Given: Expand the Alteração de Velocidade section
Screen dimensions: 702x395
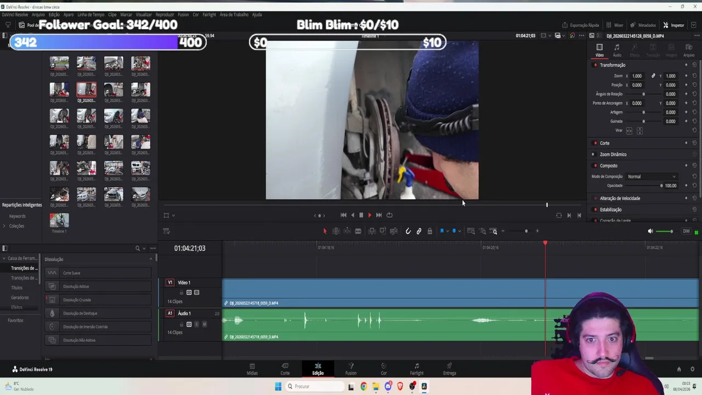Looking at the screenshot, I should (x=620, y=199).
